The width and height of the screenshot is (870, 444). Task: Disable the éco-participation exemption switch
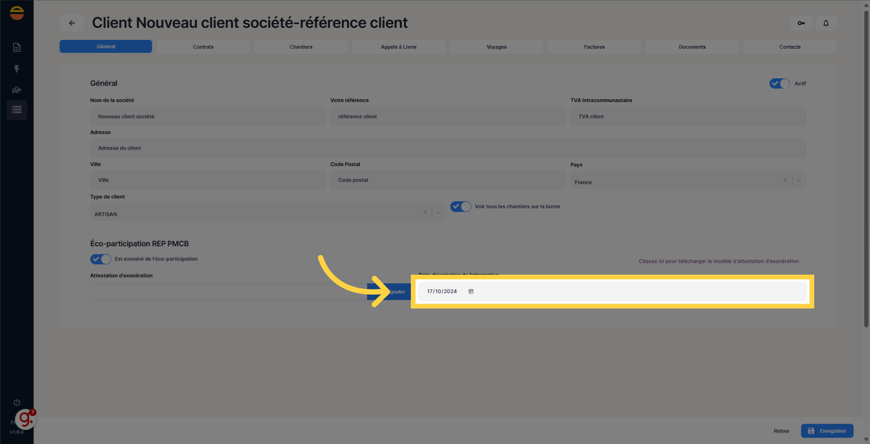coord(100,259)
